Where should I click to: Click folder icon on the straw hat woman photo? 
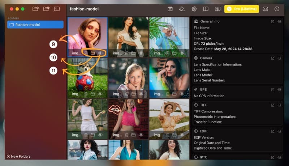(x=174, y=135)
